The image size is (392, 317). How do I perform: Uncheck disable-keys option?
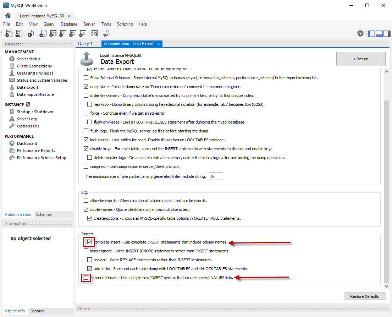(x=86, y=149)
